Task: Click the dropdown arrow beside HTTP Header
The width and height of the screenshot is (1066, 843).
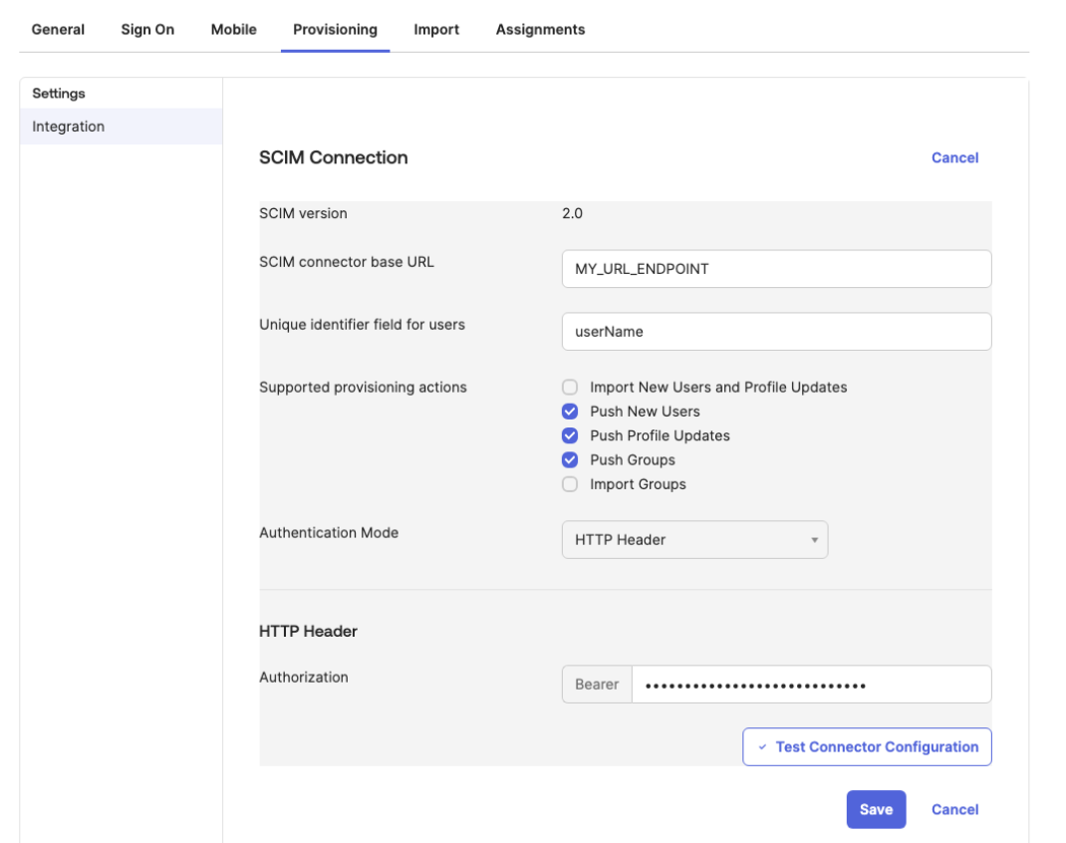Action: [x=814, y=540]
